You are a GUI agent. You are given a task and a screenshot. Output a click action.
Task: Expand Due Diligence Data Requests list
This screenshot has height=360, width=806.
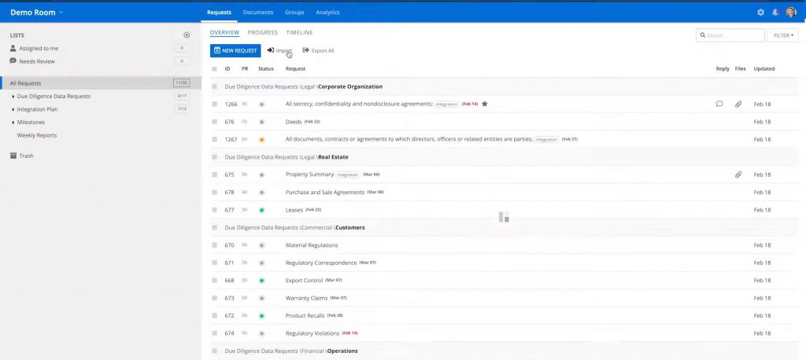pyautogui.click(x=13, y=96)
